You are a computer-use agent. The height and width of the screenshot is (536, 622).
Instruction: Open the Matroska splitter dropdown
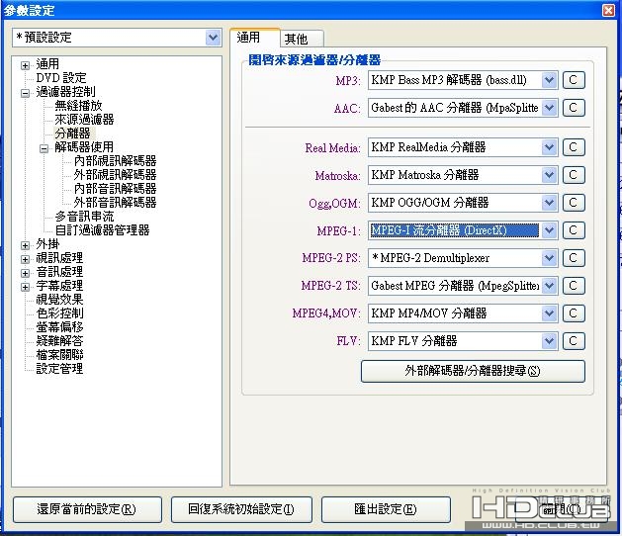pyautogui.click(x=549, y=175)
